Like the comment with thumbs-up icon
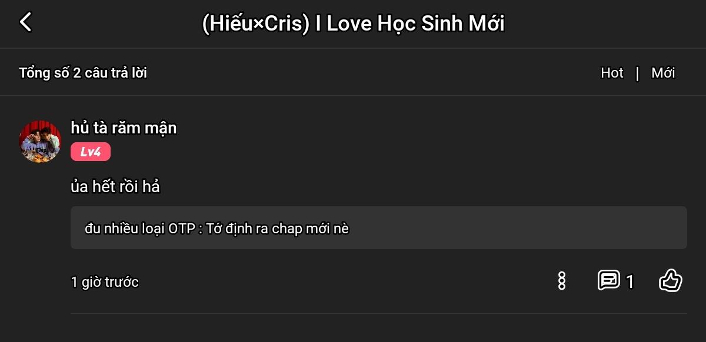Image resolution: width=706 pixels, height=342 pixels. (670, 280)
